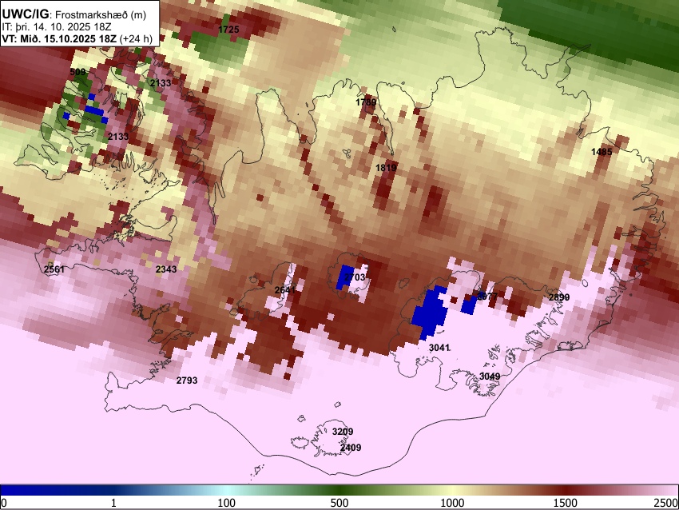The width and height of the screenshot is (679, 510).
Task: Click the 3049 elevation label
Action: click(x=490, y=377)
